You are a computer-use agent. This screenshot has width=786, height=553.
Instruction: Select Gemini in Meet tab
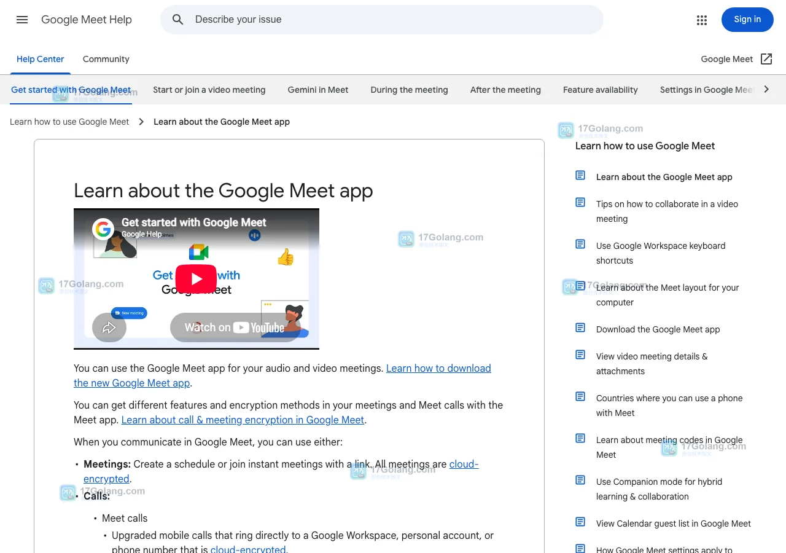[x=318, y=90]
